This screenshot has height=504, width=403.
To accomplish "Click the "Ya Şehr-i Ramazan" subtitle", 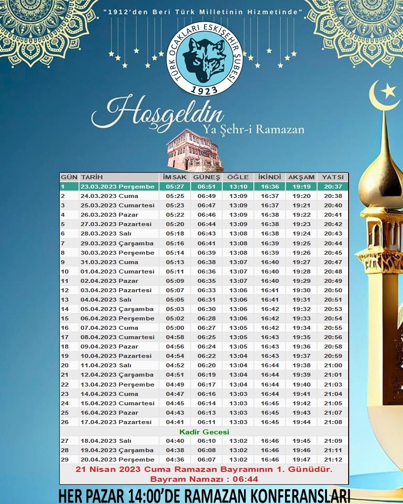I will tap(253, 129).
